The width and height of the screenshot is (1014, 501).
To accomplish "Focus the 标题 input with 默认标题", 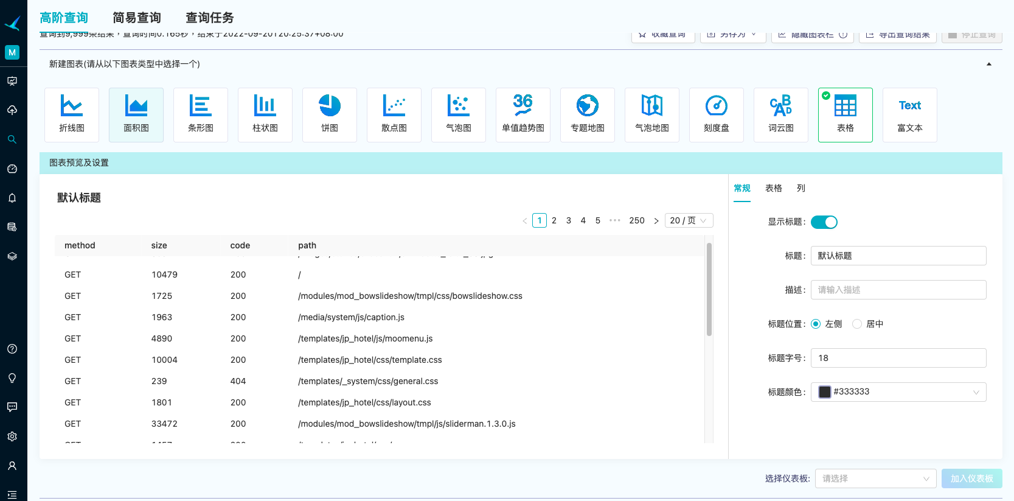I will tap(898, 256).
